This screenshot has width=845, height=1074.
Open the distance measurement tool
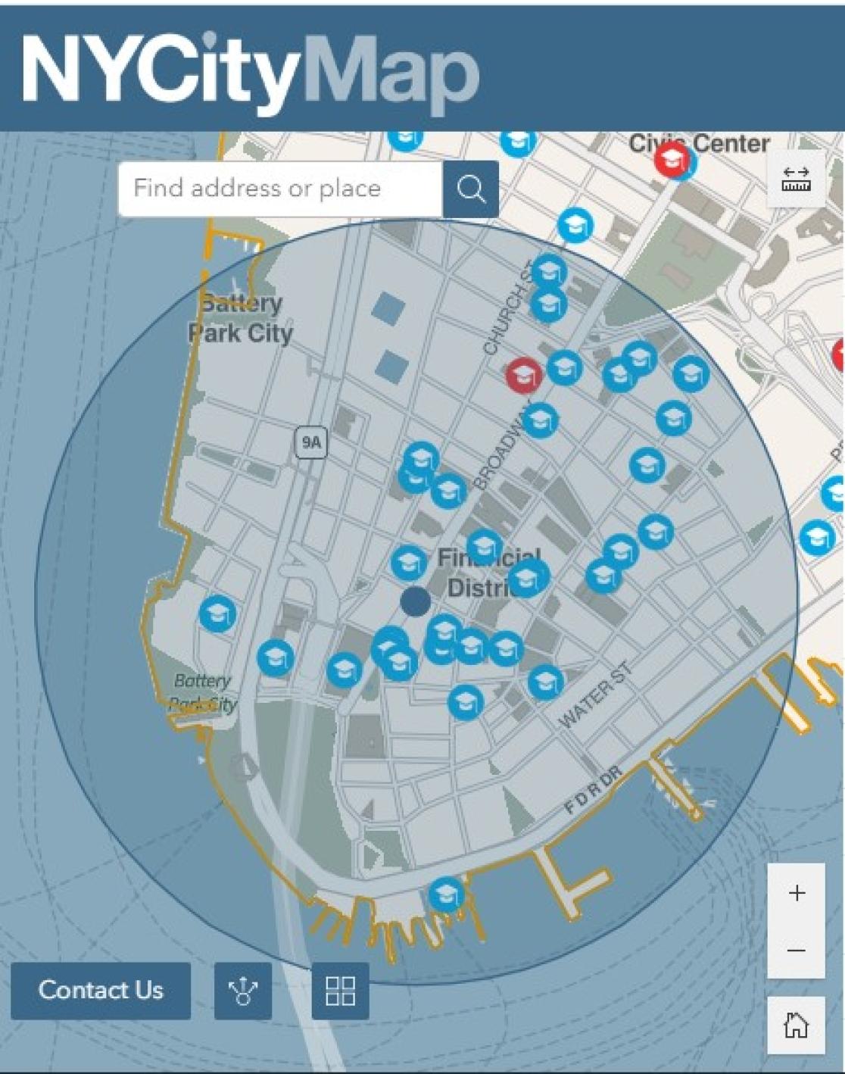click(x=797, y=180)
